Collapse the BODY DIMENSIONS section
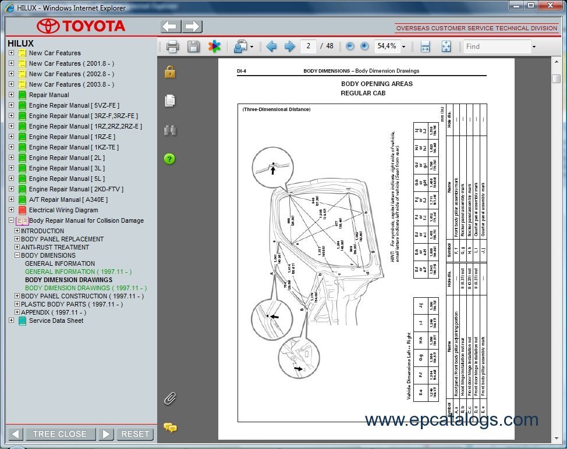This screenshot has height=449, width=567. tap(17, 255)
